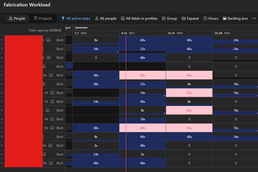The height and width of the screenshot is (172, 258).
Task: Switch to the Projects view
Action: (43, 19)
